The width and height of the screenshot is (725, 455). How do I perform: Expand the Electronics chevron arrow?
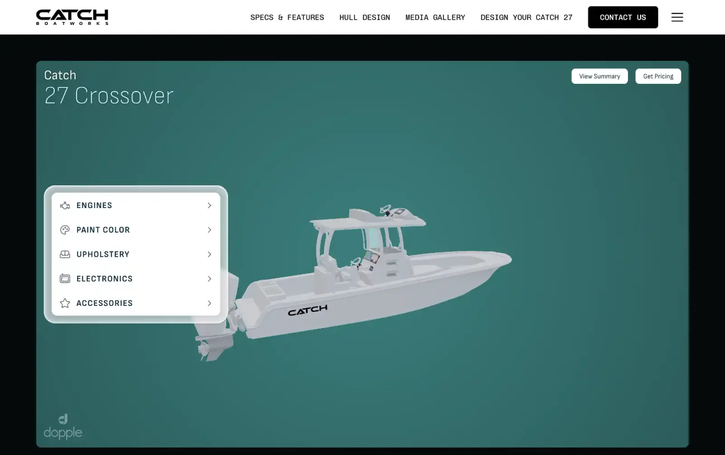click(209, 279)
